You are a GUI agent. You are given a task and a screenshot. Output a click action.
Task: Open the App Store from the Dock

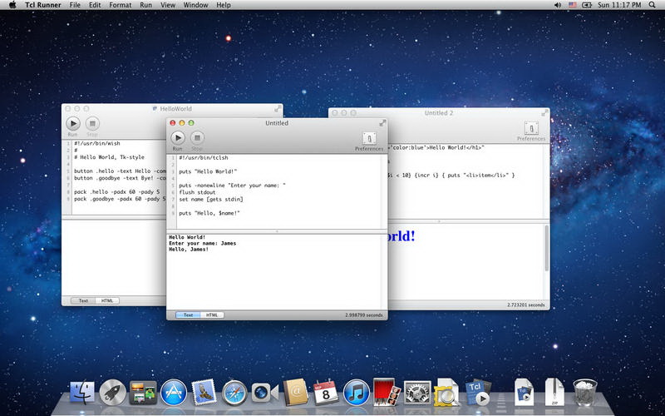[x=173, y=392]
